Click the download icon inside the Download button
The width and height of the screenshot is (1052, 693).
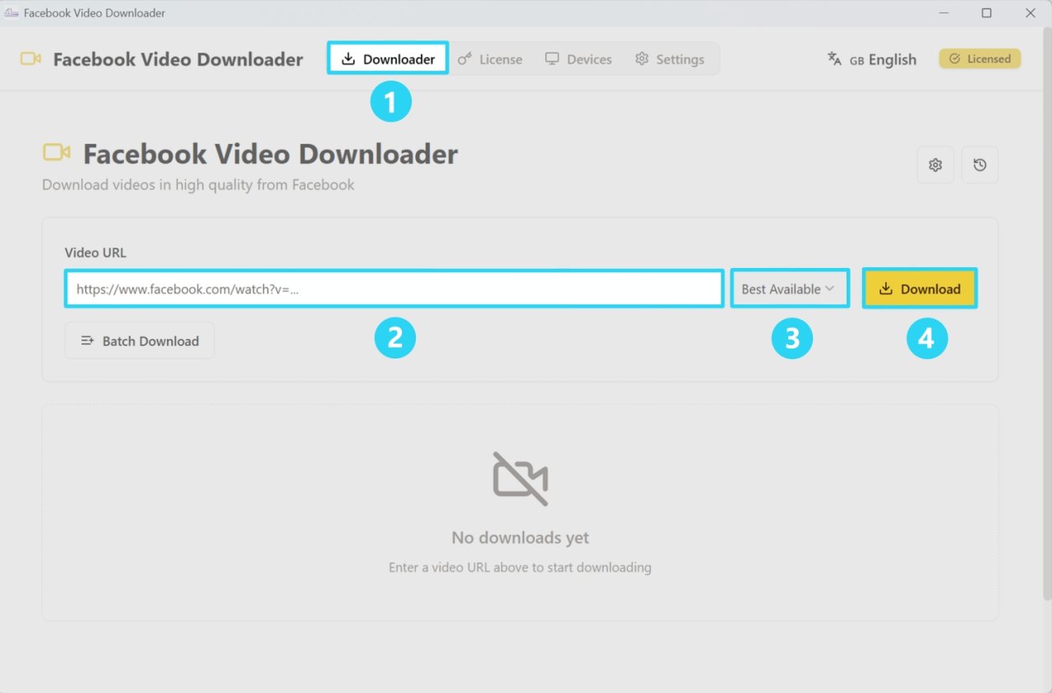click(887, 289)
